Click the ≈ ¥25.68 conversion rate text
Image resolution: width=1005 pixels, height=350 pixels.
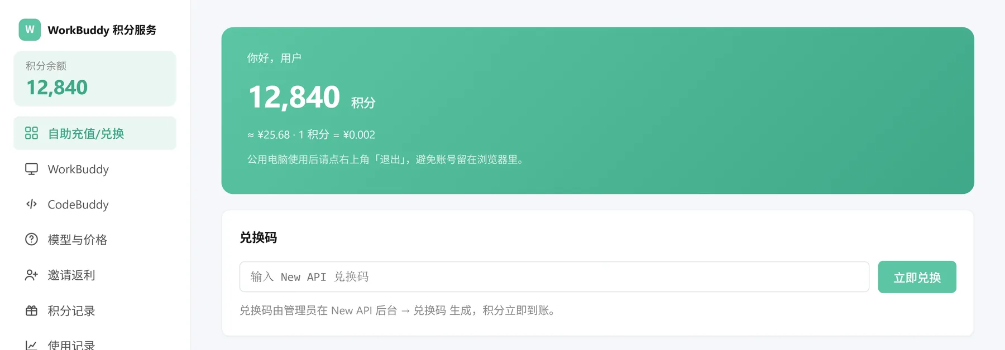point(312,135)
